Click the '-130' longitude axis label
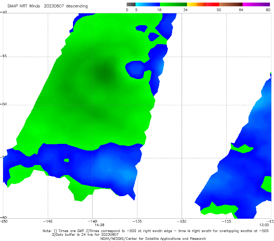The height and width of the screenshot is (241, 274). point(181,221)
